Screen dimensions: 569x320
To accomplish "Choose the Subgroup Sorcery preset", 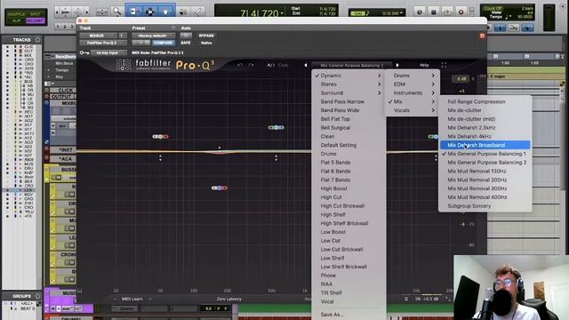I will pos(469,206).
